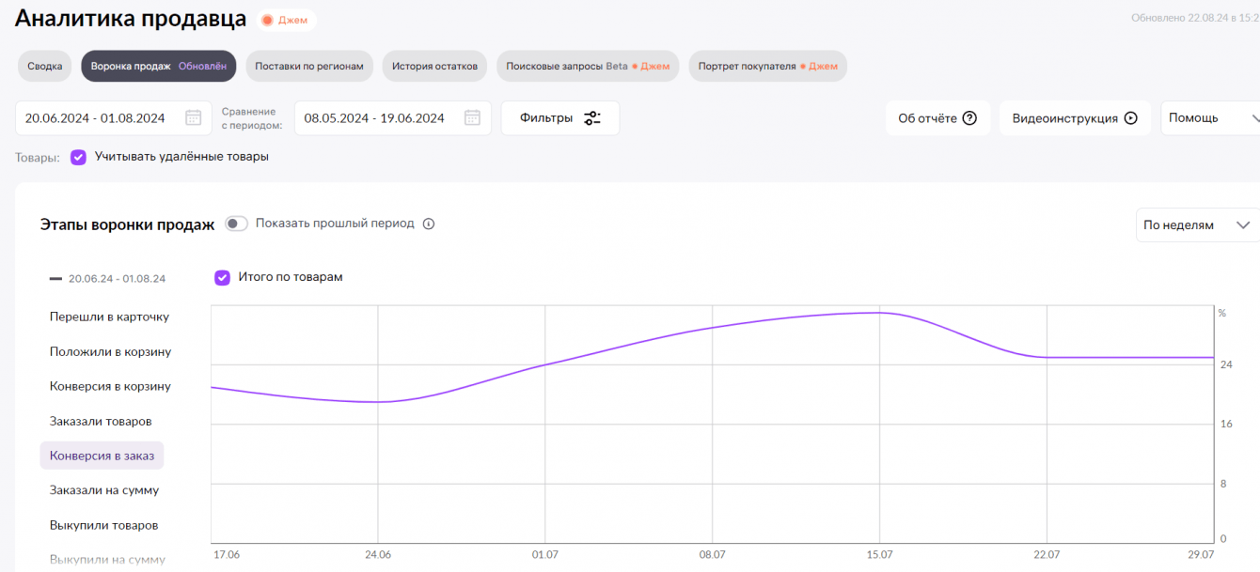Uncheck Итого по товарам checkbox
The width and height of the screenshot is (1260, 572).
point(222,277)
